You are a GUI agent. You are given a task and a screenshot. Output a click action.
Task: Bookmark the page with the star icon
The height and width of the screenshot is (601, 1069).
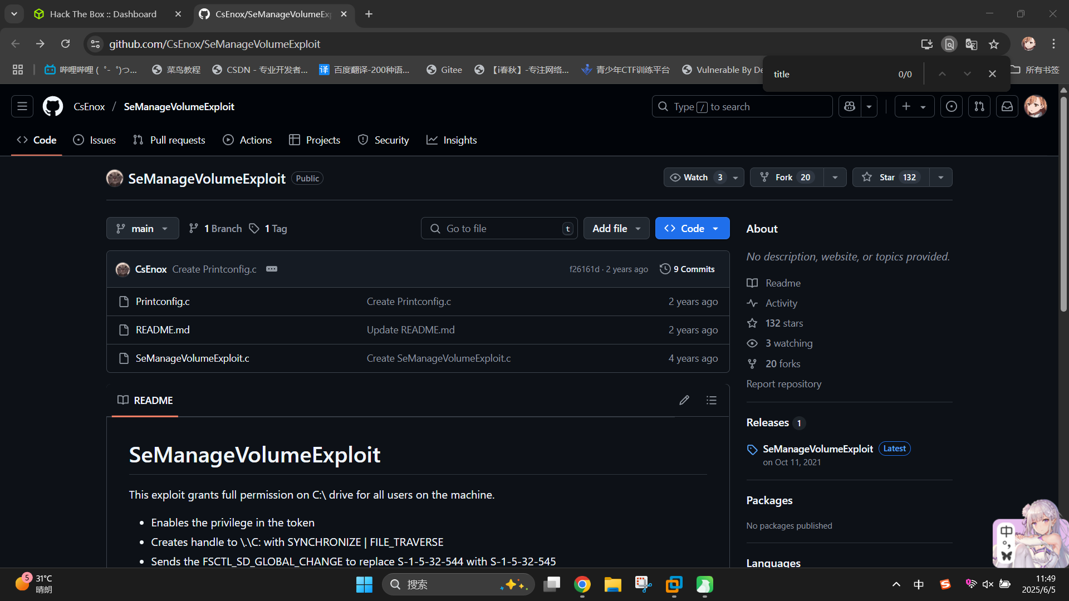pyautogui.click(x=994, y=44)
